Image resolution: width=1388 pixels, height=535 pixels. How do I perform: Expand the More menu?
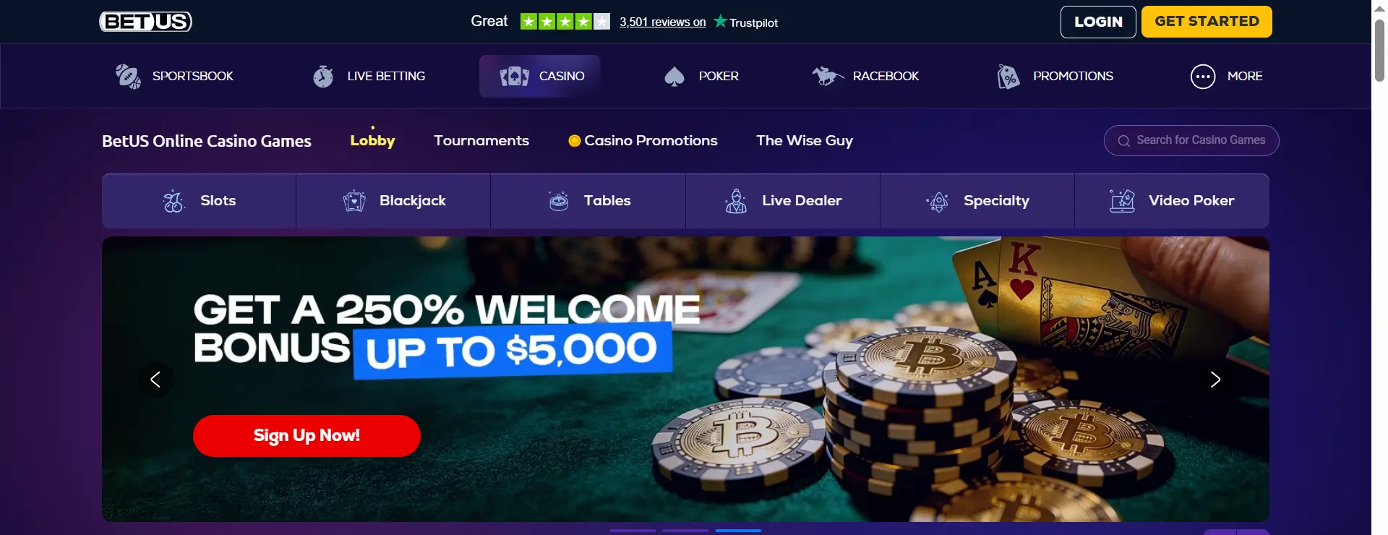pos(1226,76)
